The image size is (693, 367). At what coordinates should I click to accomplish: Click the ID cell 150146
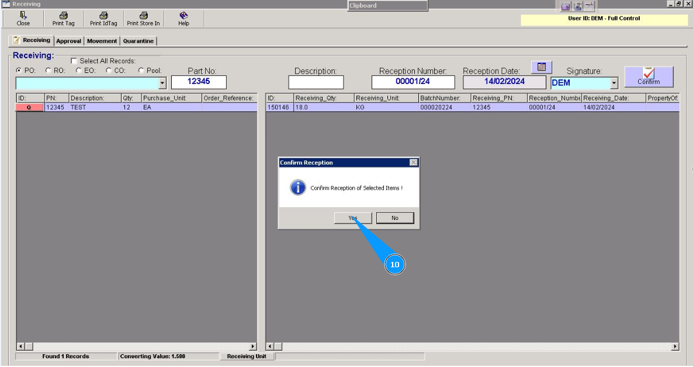(x=279, y=107)
